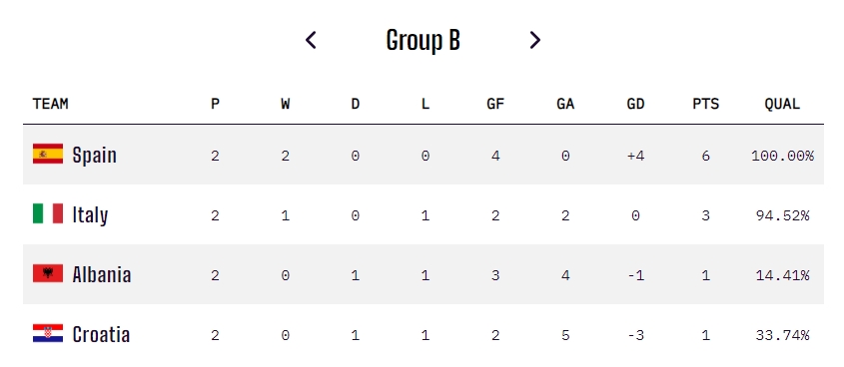Sort by the QUAL column header
The height and width of the screenshot is (367, 844).
point(782,104)
